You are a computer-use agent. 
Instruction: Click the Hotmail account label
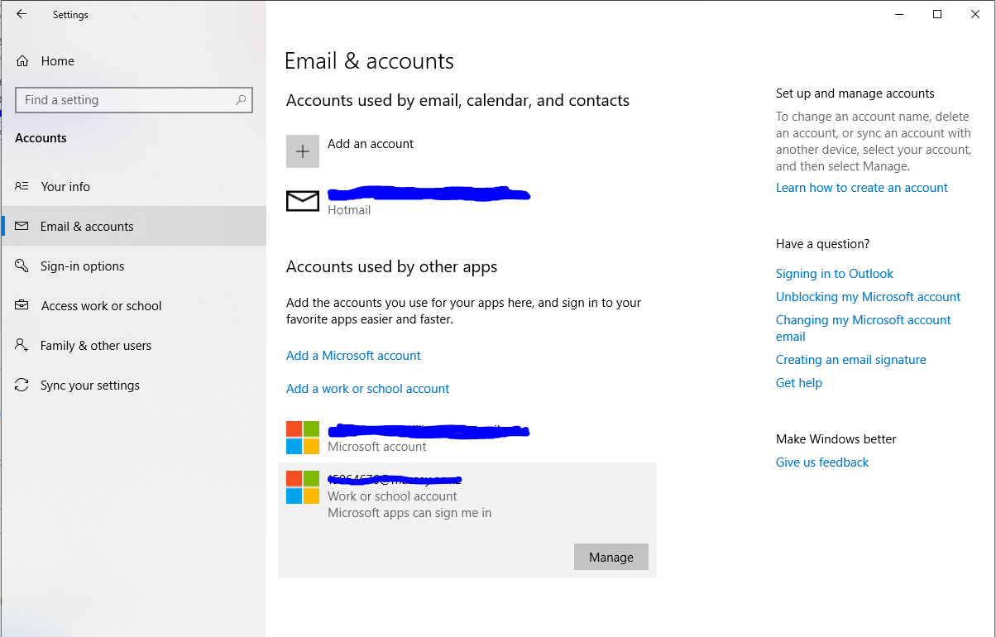349,210
